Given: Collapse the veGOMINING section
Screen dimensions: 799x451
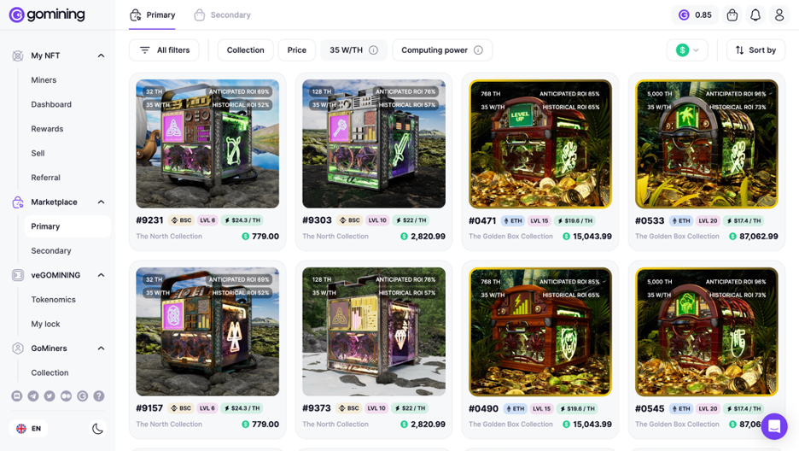Looking at the screenshot, I should [x=101, y=275].
